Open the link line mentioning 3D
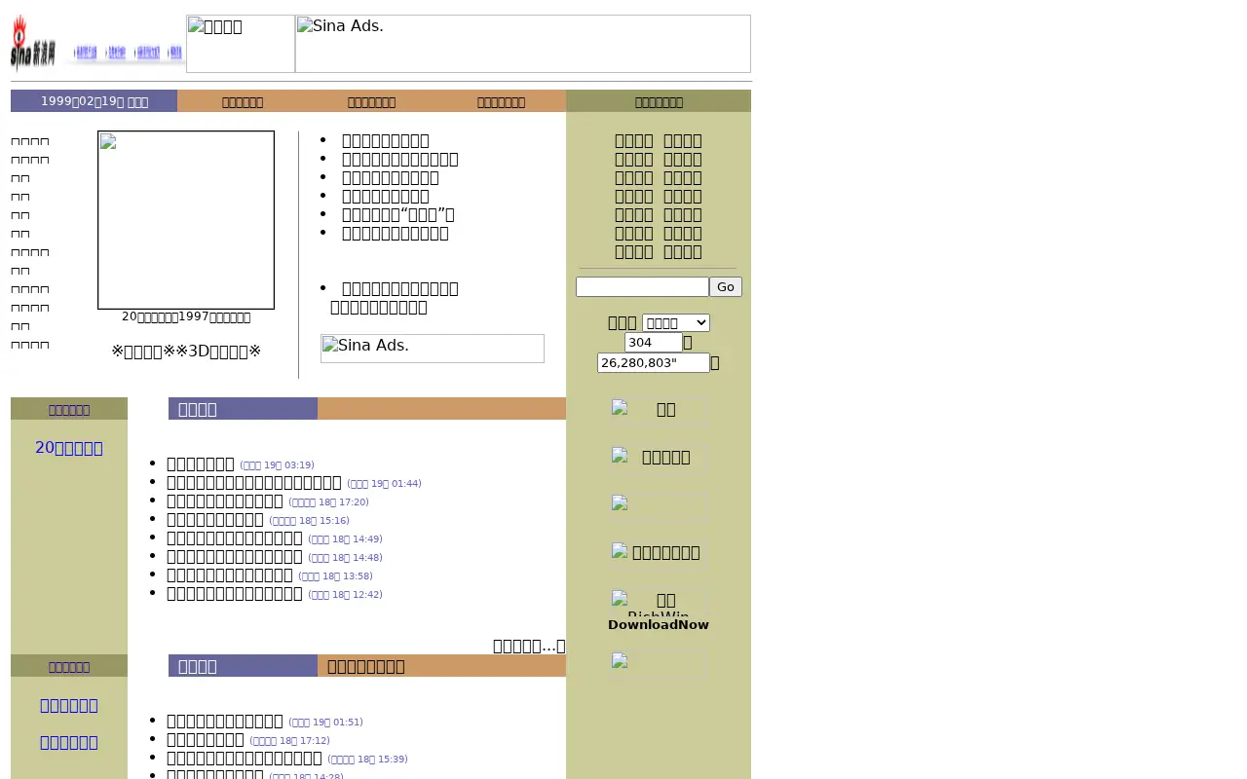The width and height of the screenshot is (1247, 779). (x=186, y=352)
